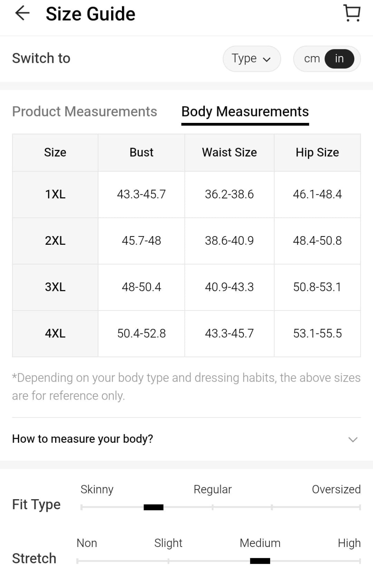Select the inches unit option
The height and width of the screenshot is (575, 373).
339,59
